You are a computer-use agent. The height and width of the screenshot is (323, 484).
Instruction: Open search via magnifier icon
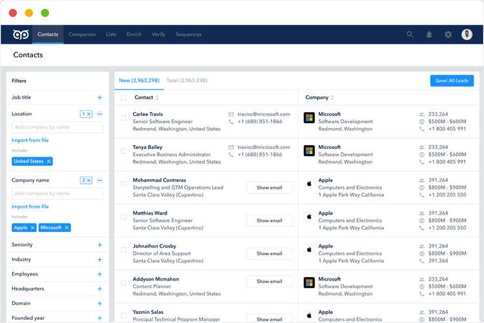(410, 34)
